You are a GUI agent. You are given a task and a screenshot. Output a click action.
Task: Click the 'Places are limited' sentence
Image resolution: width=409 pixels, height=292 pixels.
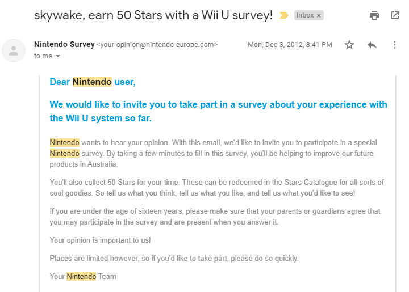pyautogui.click(x=174, y=258)
